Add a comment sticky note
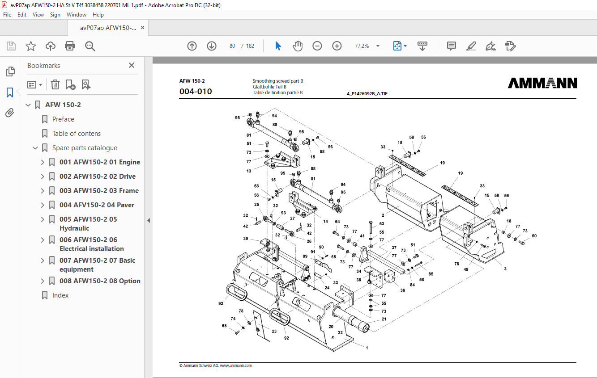The height and width of the screenshot is (378, 597). [x=452, y=46]
